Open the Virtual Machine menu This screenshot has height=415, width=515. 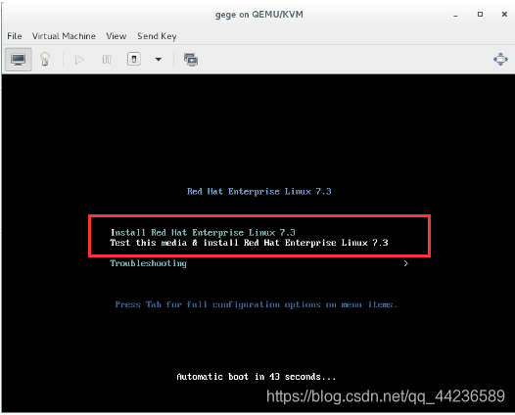[x=64, y=36]
